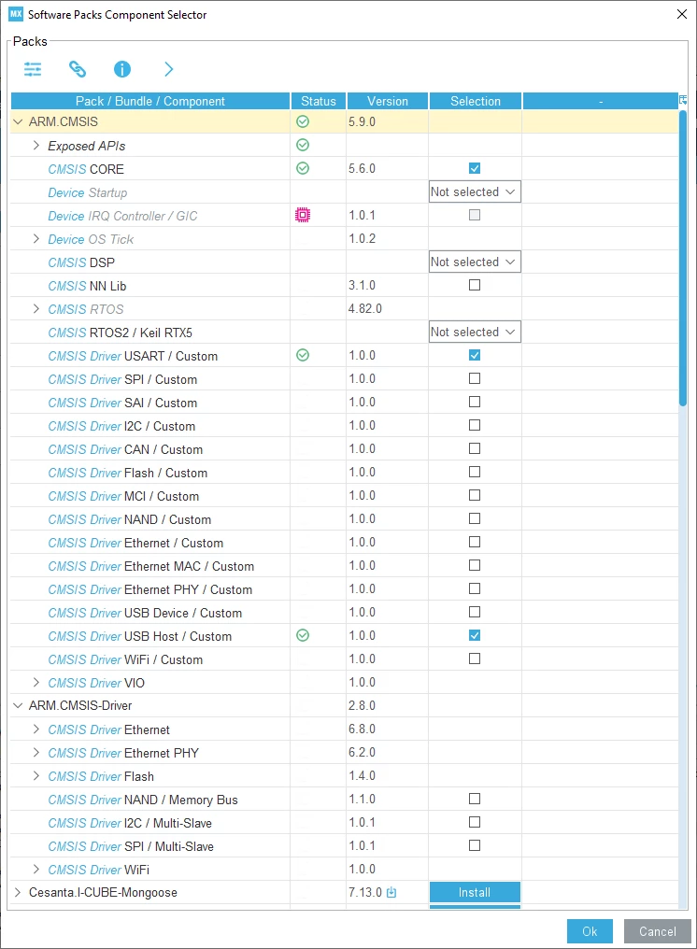Enable CMSIS Driver SPI / Custom checkbox

point(475,378)
